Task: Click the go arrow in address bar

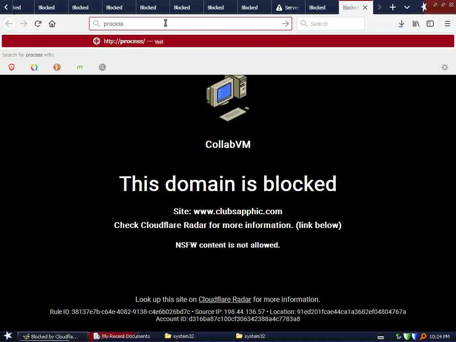Action: 285,24
